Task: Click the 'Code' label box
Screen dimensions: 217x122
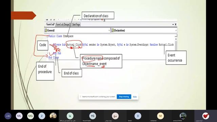Action: pos(43,45)
